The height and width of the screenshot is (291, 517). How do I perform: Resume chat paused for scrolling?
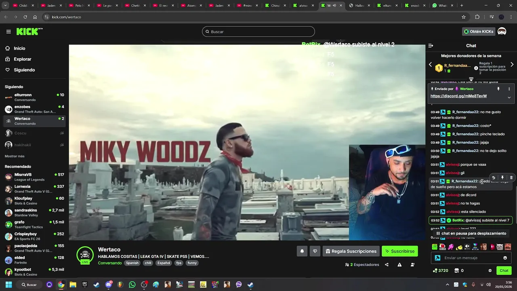471,233
